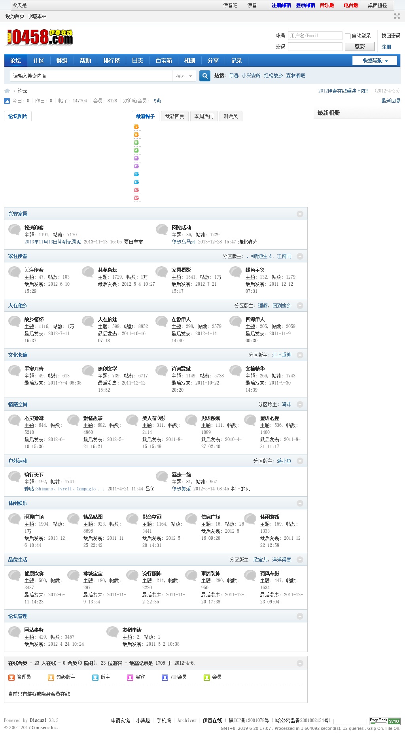Collapse the 兴安家园 section
The height and width of the screenshot is (752, 405).
300,214
